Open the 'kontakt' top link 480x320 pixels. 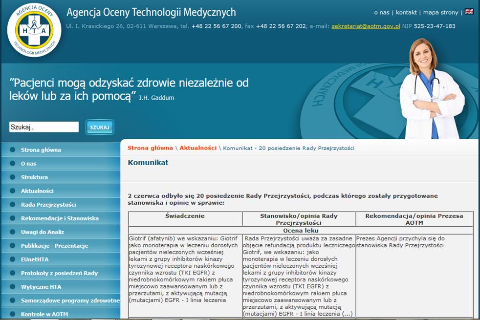(x=406, y=12)
